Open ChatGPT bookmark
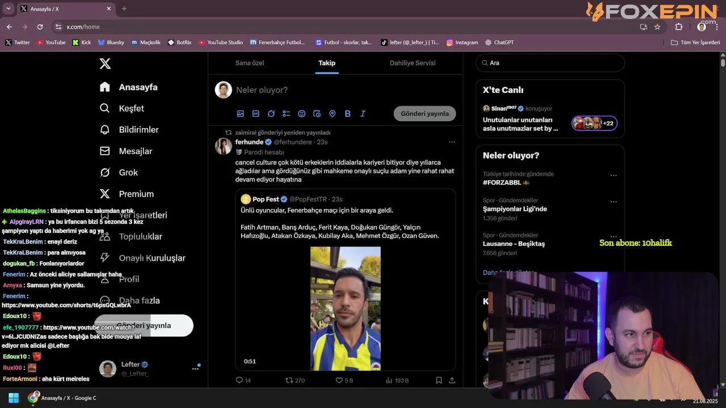This screenshot has width=726, height=408. coord(499,42)
